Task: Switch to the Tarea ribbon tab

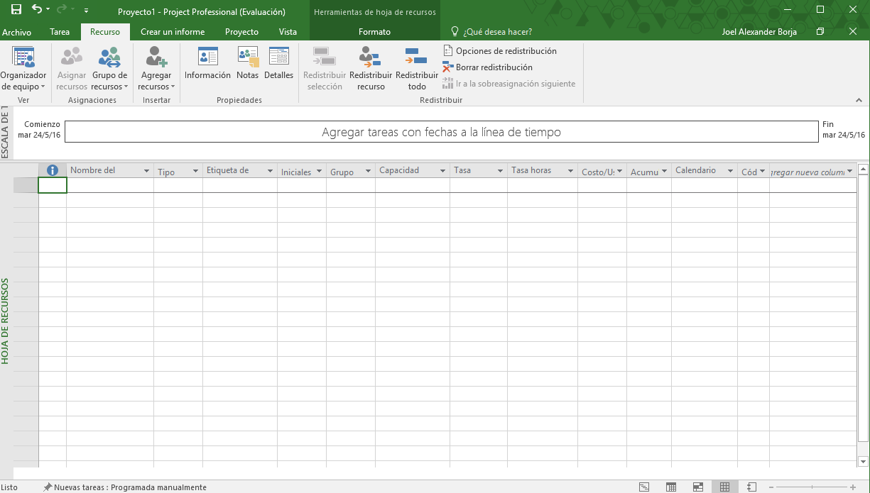Action: tap(60, 32)
